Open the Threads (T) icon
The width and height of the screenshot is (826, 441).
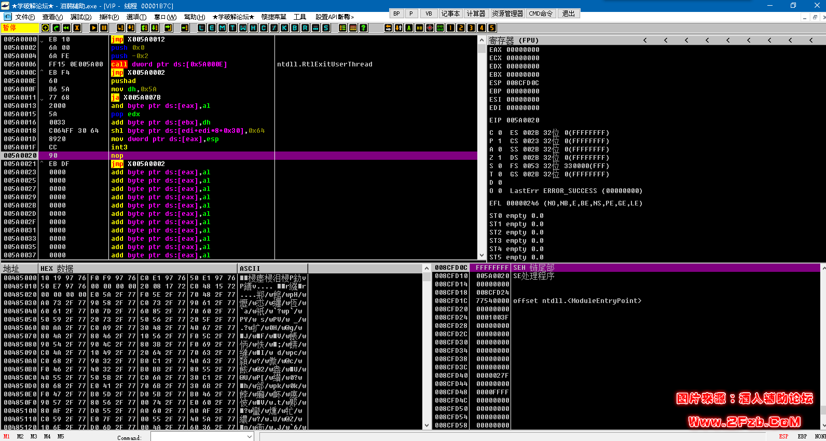(x=232, y=28)
